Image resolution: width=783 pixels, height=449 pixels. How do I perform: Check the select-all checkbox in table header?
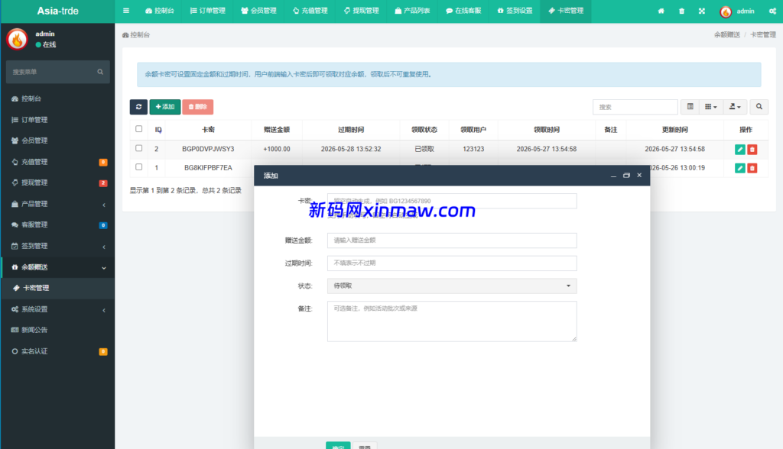tap(139, 129)
